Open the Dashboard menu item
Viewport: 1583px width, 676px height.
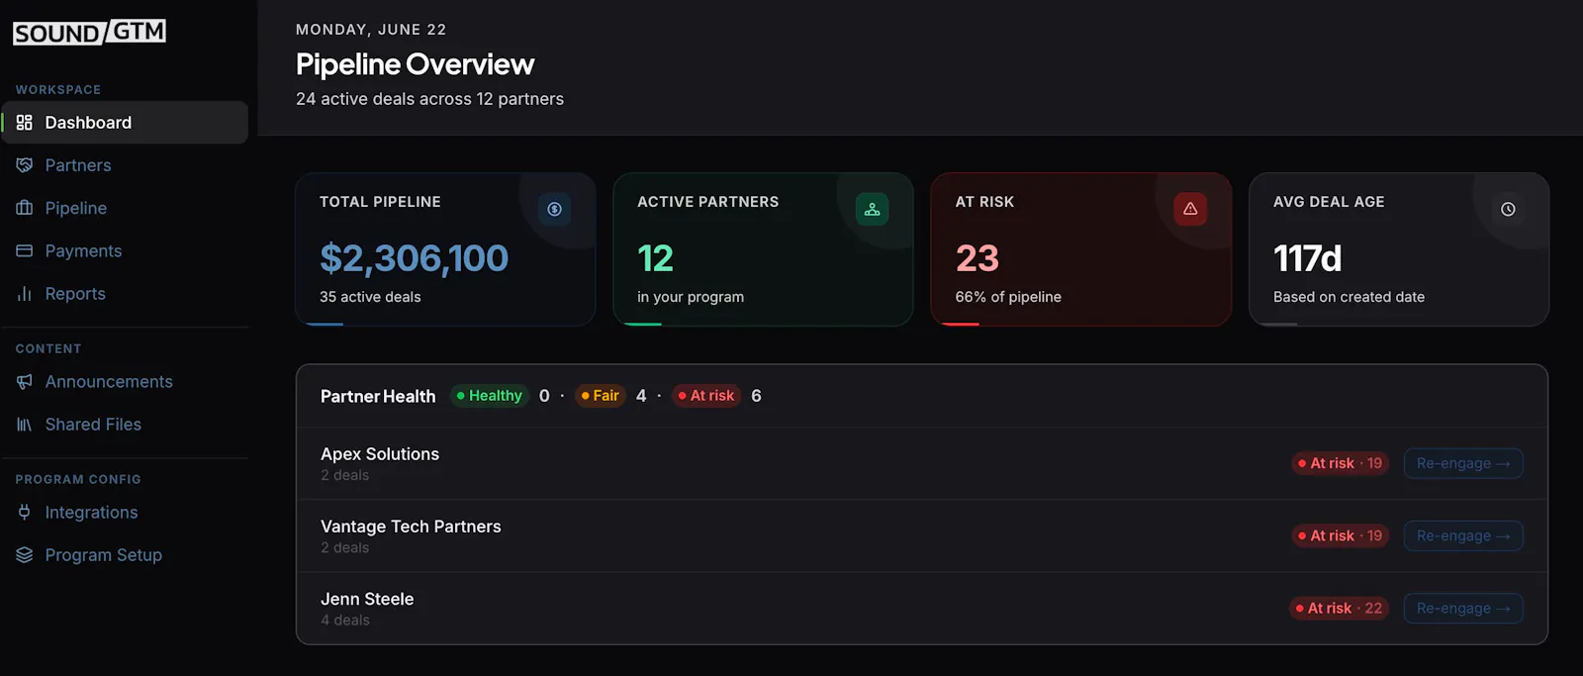125,123
